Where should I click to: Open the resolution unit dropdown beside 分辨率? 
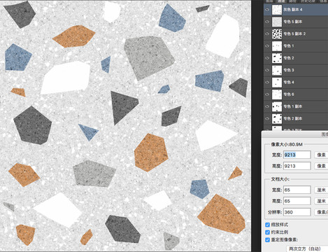[321, 212]
